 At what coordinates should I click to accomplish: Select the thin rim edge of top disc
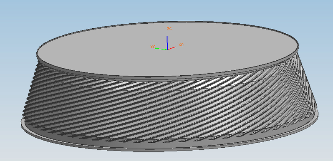(168, 78)
